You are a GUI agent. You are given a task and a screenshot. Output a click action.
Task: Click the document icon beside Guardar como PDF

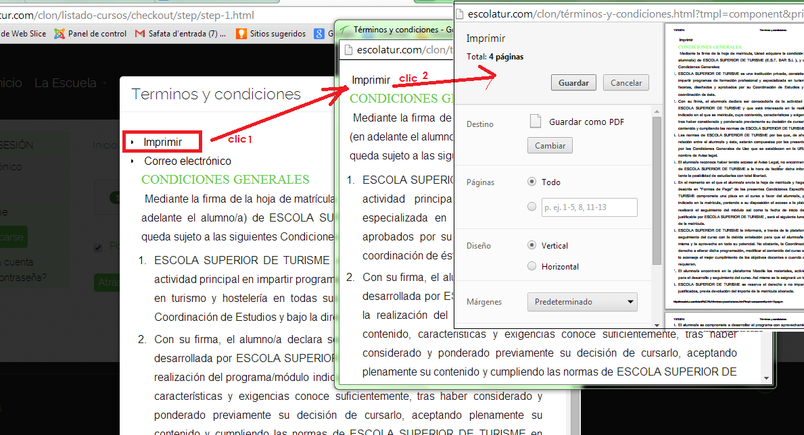[536, 122]
